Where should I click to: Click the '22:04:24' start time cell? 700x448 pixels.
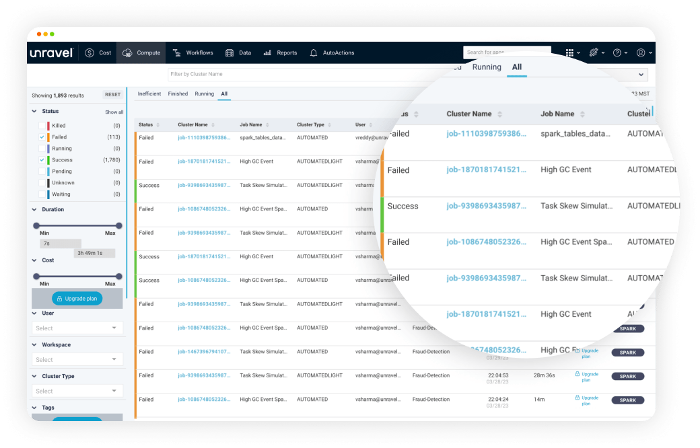coord(498,400)
